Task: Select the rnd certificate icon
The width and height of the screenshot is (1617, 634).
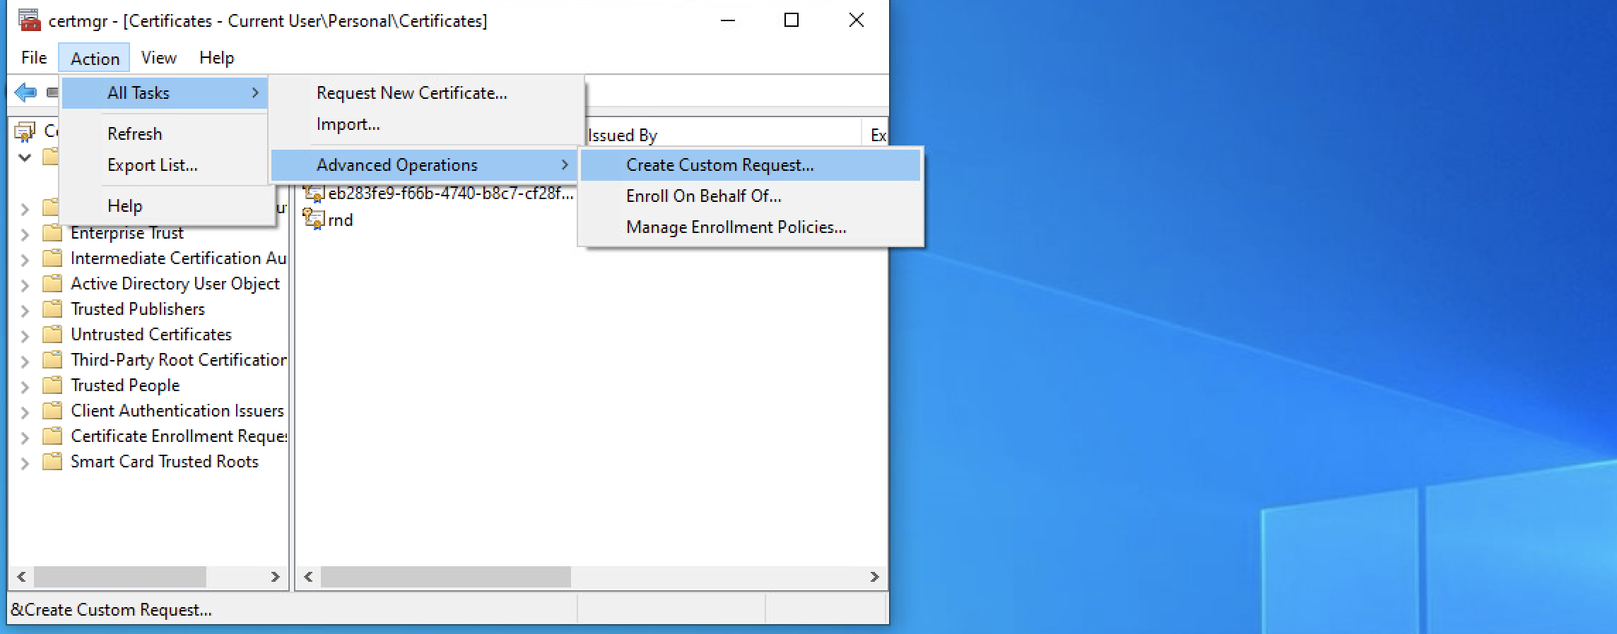Action: 314,219
